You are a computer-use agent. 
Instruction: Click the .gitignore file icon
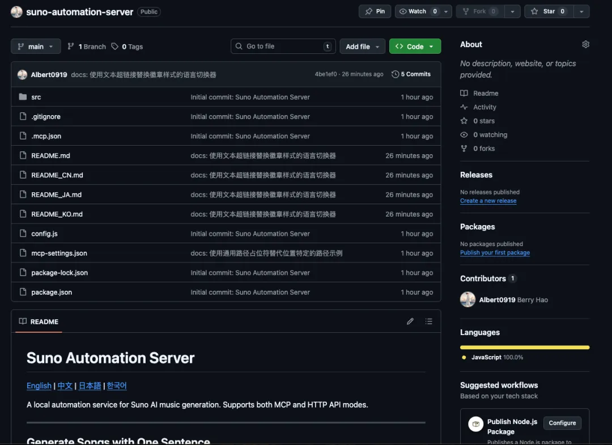click(x=23, y=116)
